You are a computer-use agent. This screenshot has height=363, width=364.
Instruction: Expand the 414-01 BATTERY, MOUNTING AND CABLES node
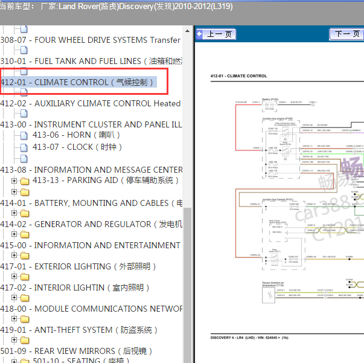click(x=14, y=192)
